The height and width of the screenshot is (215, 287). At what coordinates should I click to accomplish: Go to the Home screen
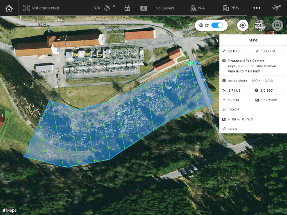[x=9, y=8]
